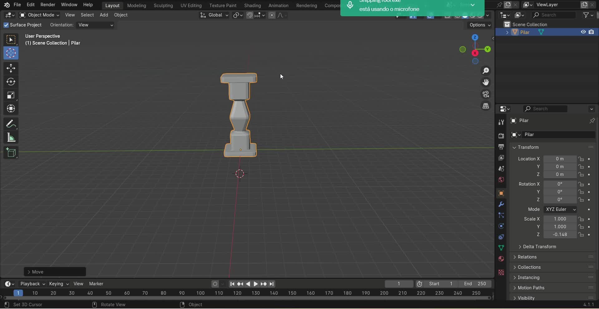Hide Pilar in viewport via eye icon
The image size is (599, 309).
[583, 32]
